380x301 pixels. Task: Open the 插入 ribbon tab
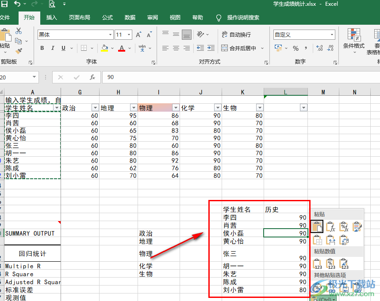pyautogui.click(x=52, y=17)
